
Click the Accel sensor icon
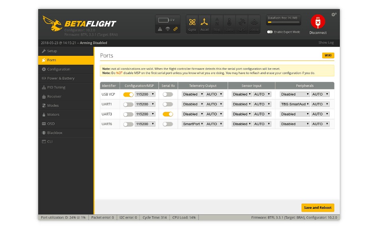click(x=204, y=24)
